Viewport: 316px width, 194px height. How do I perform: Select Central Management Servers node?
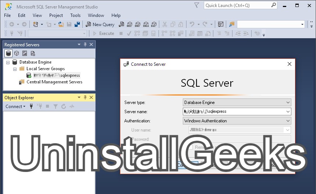pyautogui.click(x=54, y=82)
